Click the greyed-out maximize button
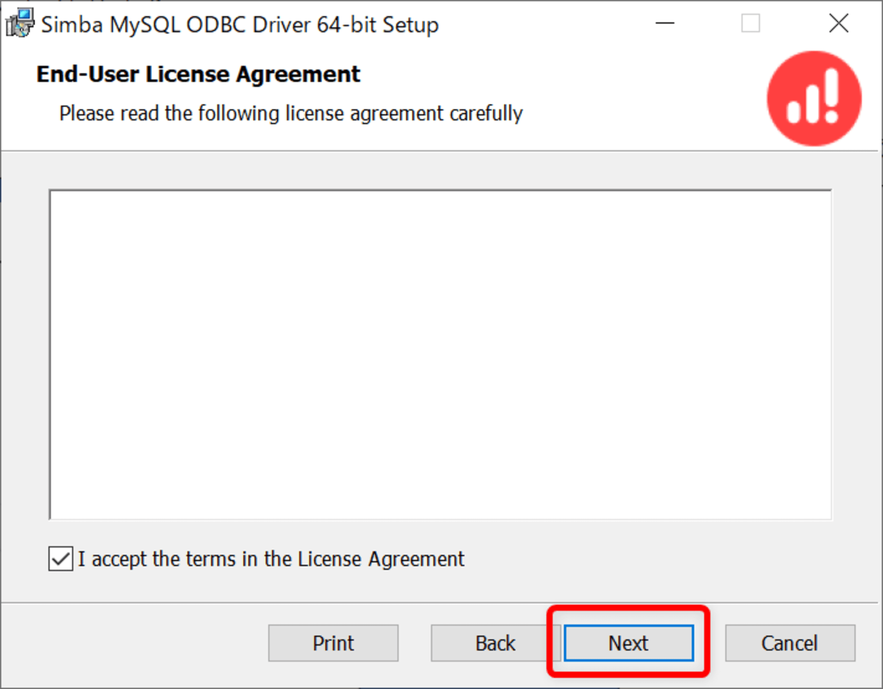The height and width of the screenshot is (689, 883). [751, 23]
